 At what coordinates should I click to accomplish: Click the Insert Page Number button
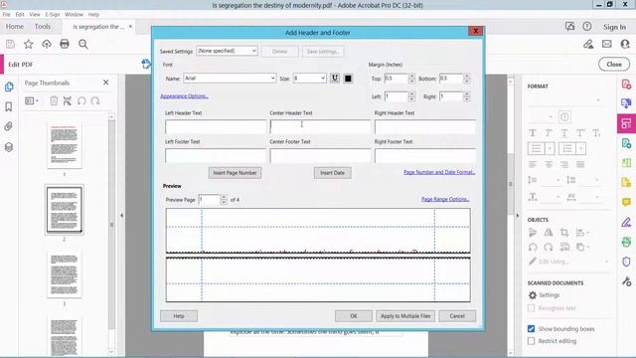click(x=235, y=173)
